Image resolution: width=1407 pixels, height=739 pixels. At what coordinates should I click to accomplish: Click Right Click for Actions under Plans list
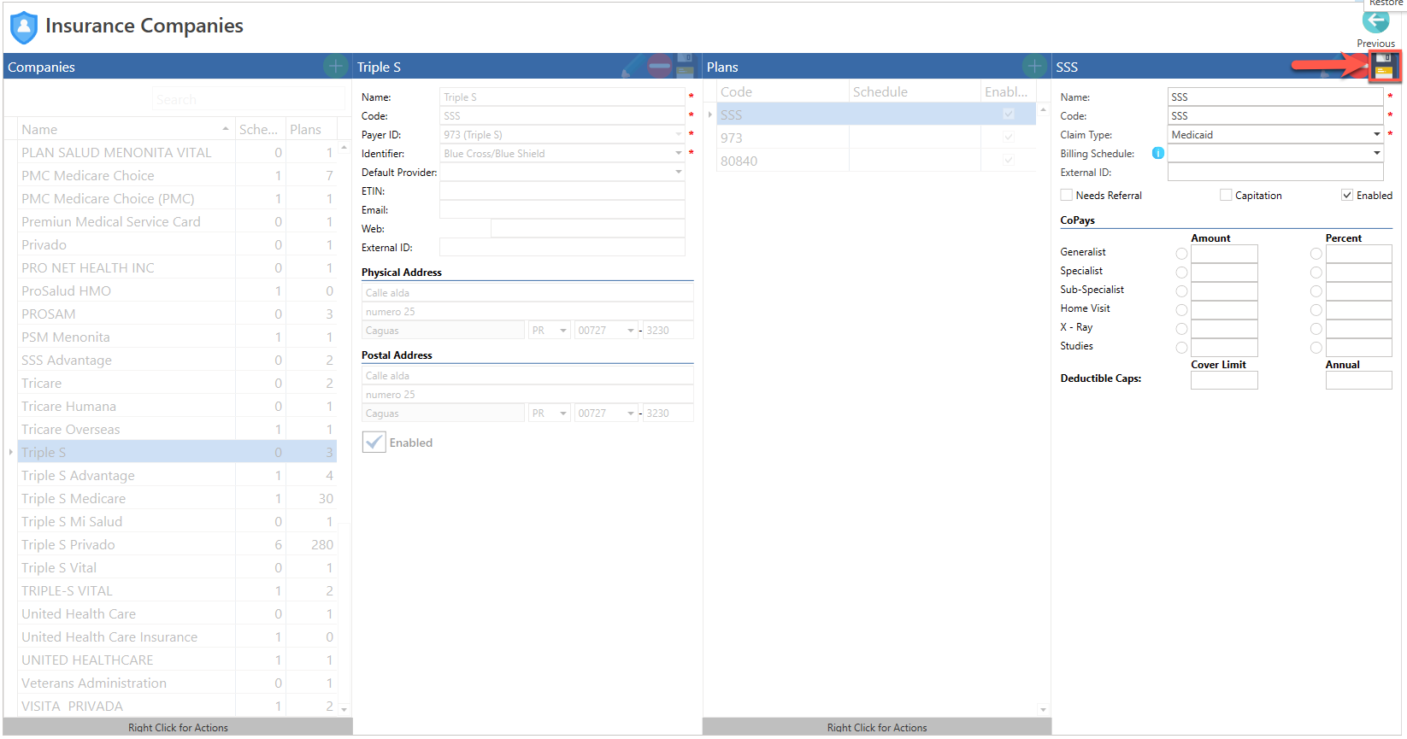coord(877,728)
